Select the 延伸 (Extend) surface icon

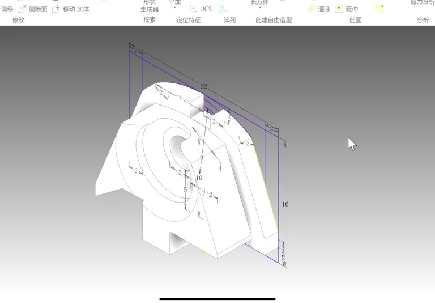[x=339, y=9]
